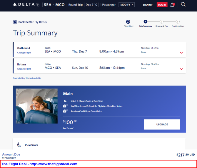This screenshot has height=168, width=197.
Task: Open the MODIFY dropdown
Action: [127, 5]
